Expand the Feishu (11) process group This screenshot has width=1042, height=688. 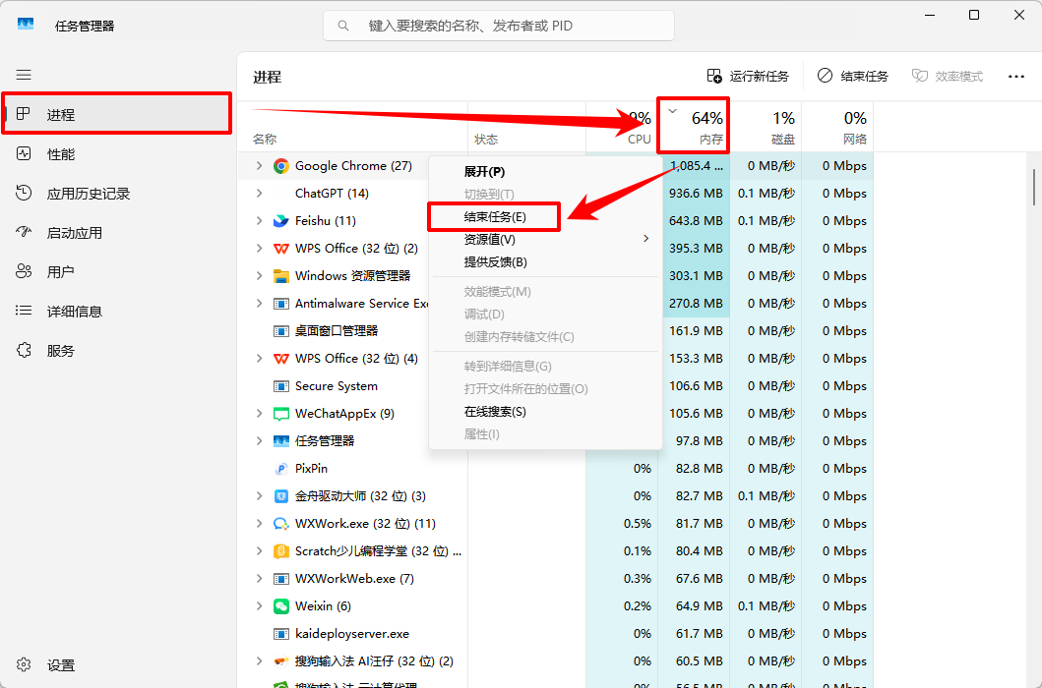(259, 220)
